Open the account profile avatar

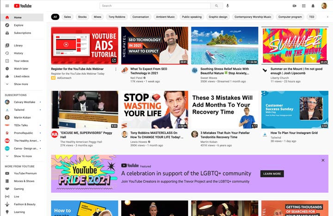coord(324,6)
